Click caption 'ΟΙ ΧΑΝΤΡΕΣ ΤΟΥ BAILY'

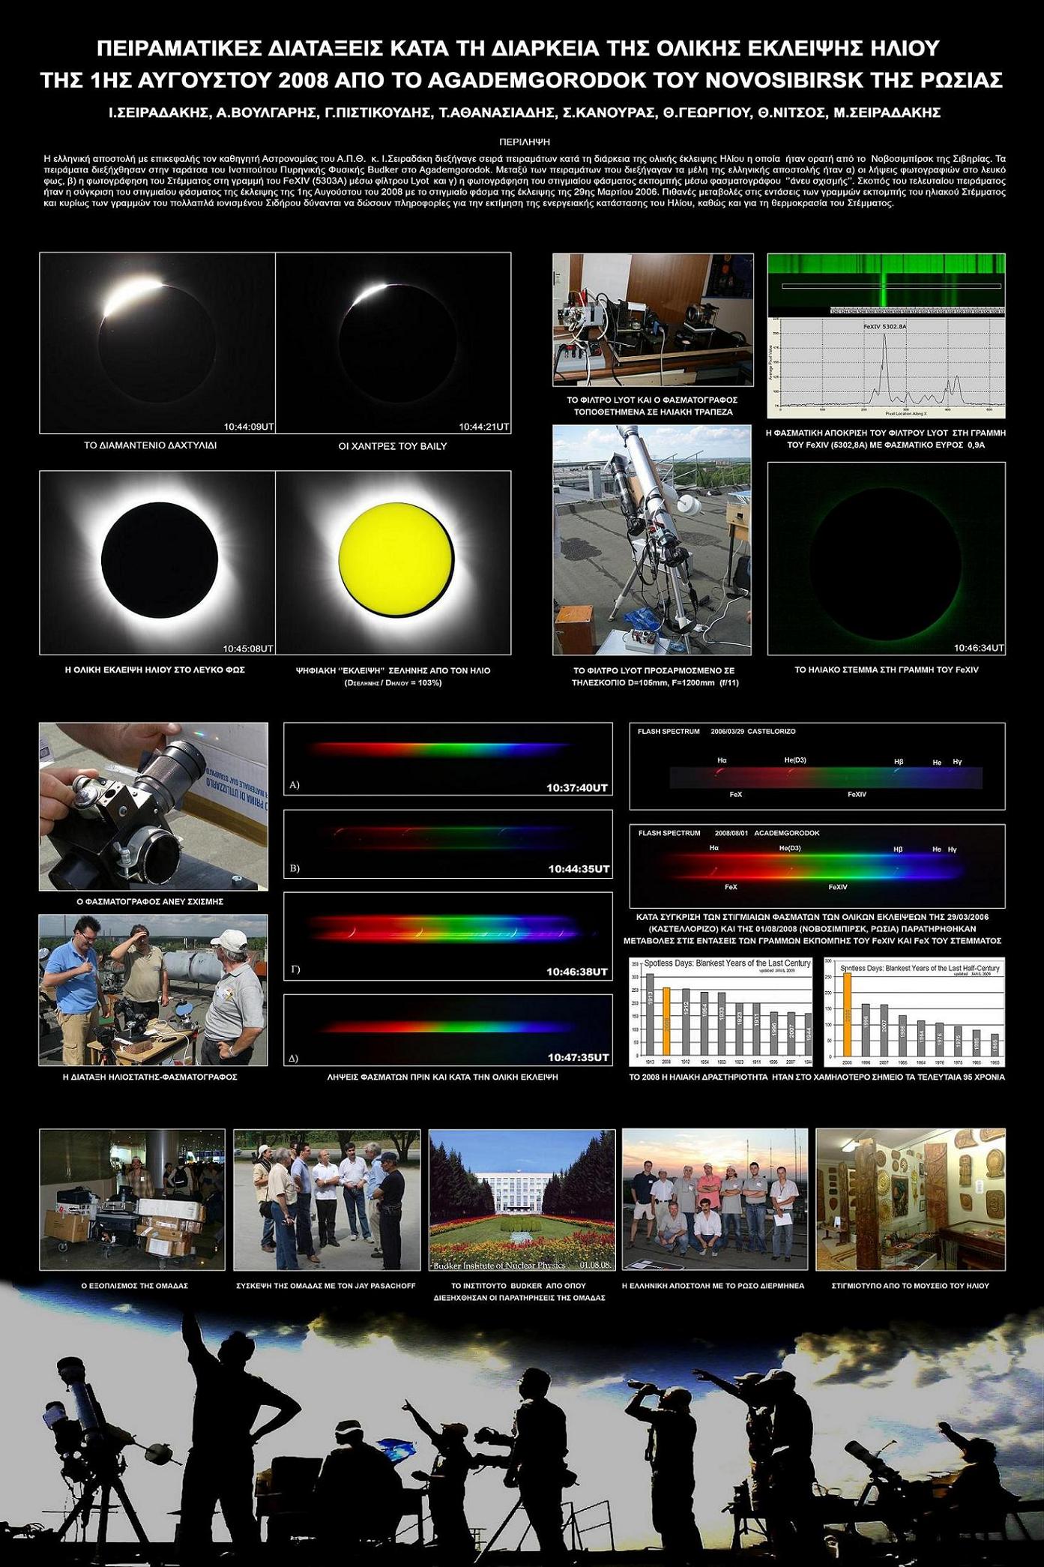click(x=393, y=446)
